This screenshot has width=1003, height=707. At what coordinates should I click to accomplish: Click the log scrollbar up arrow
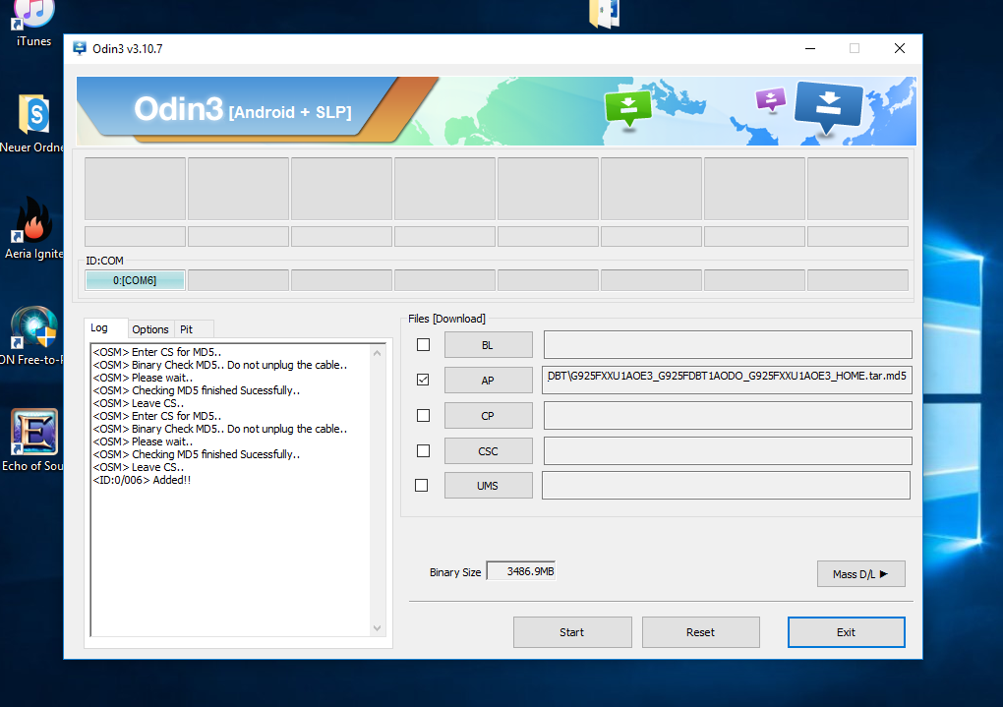tap(378, 353)
